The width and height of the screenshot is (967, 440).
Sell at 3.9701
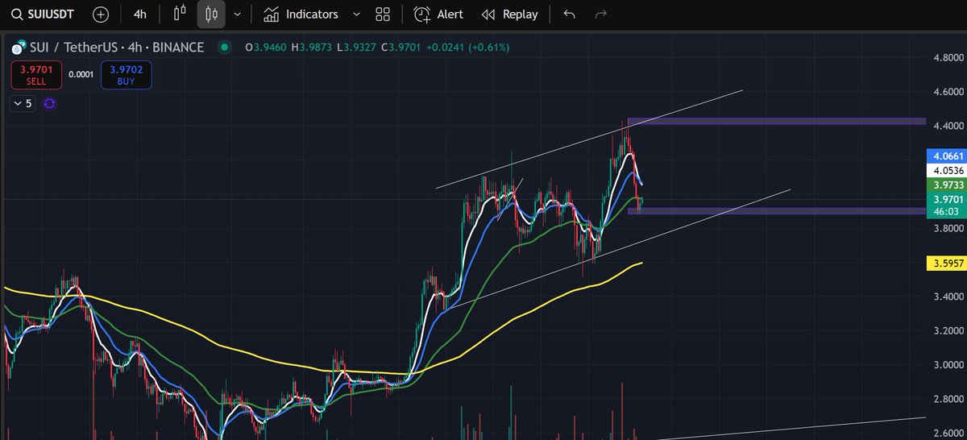point(35,75)
